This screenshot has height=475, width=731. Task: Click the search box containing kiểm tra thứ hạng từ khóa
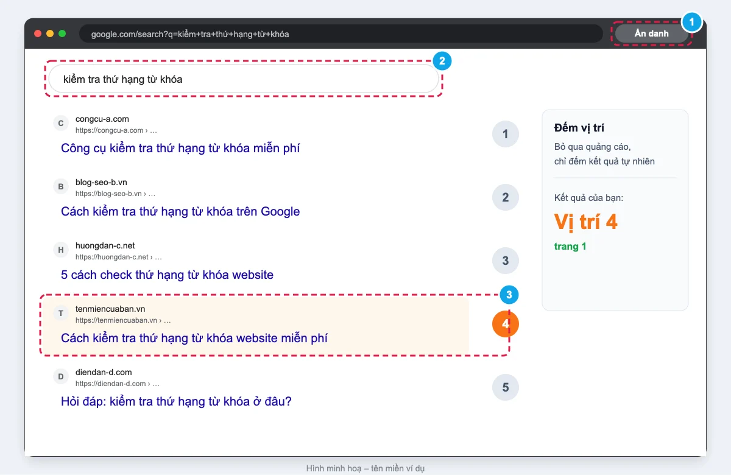(244, 79)
